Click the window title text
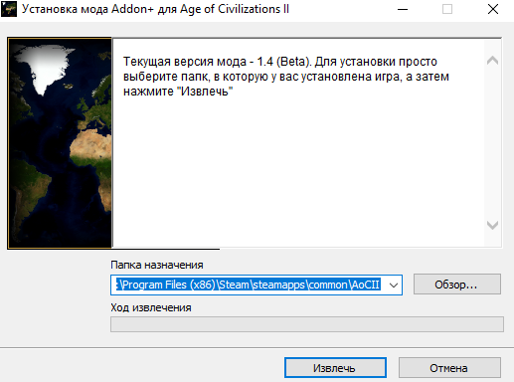This screenshot has width=514, height=382. tap(155, 9)
